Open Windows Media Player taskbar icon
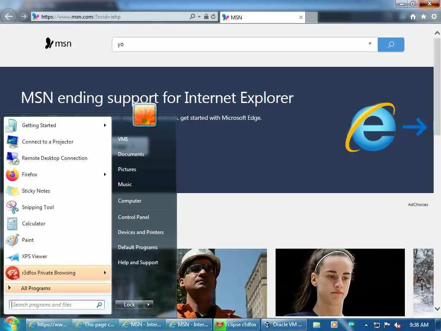Image resolution: width=441 pixels, height=331 pixels. pos(334,325)
